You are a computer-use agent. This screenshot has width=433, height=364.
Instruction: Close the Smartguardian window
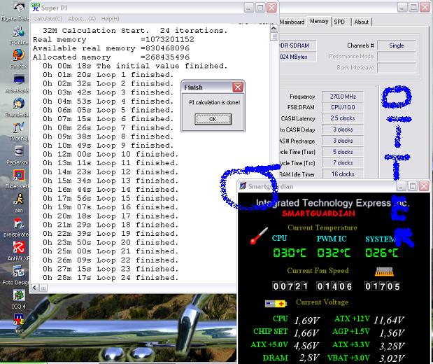pyautogui.click(x=424, y=186)
